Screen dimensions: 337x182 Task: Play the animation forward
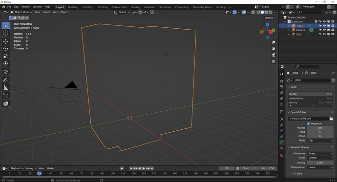[x=144, y=168]
